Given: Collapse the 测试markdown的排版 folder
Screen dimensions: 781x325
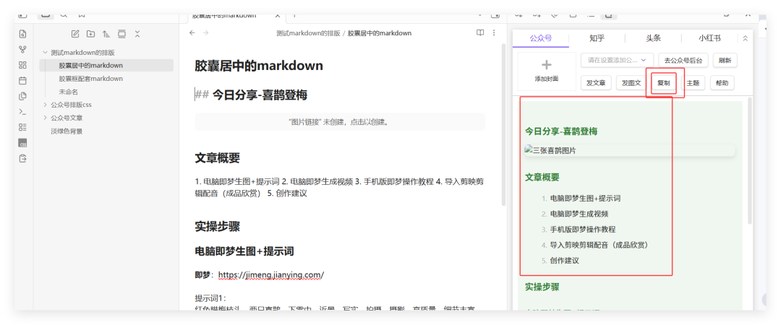Looking at the screenshot, I should (x=46, y=52).
